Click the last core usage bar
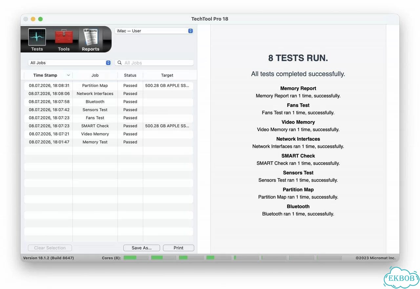The image size is (420, 289). pos(329,258)
